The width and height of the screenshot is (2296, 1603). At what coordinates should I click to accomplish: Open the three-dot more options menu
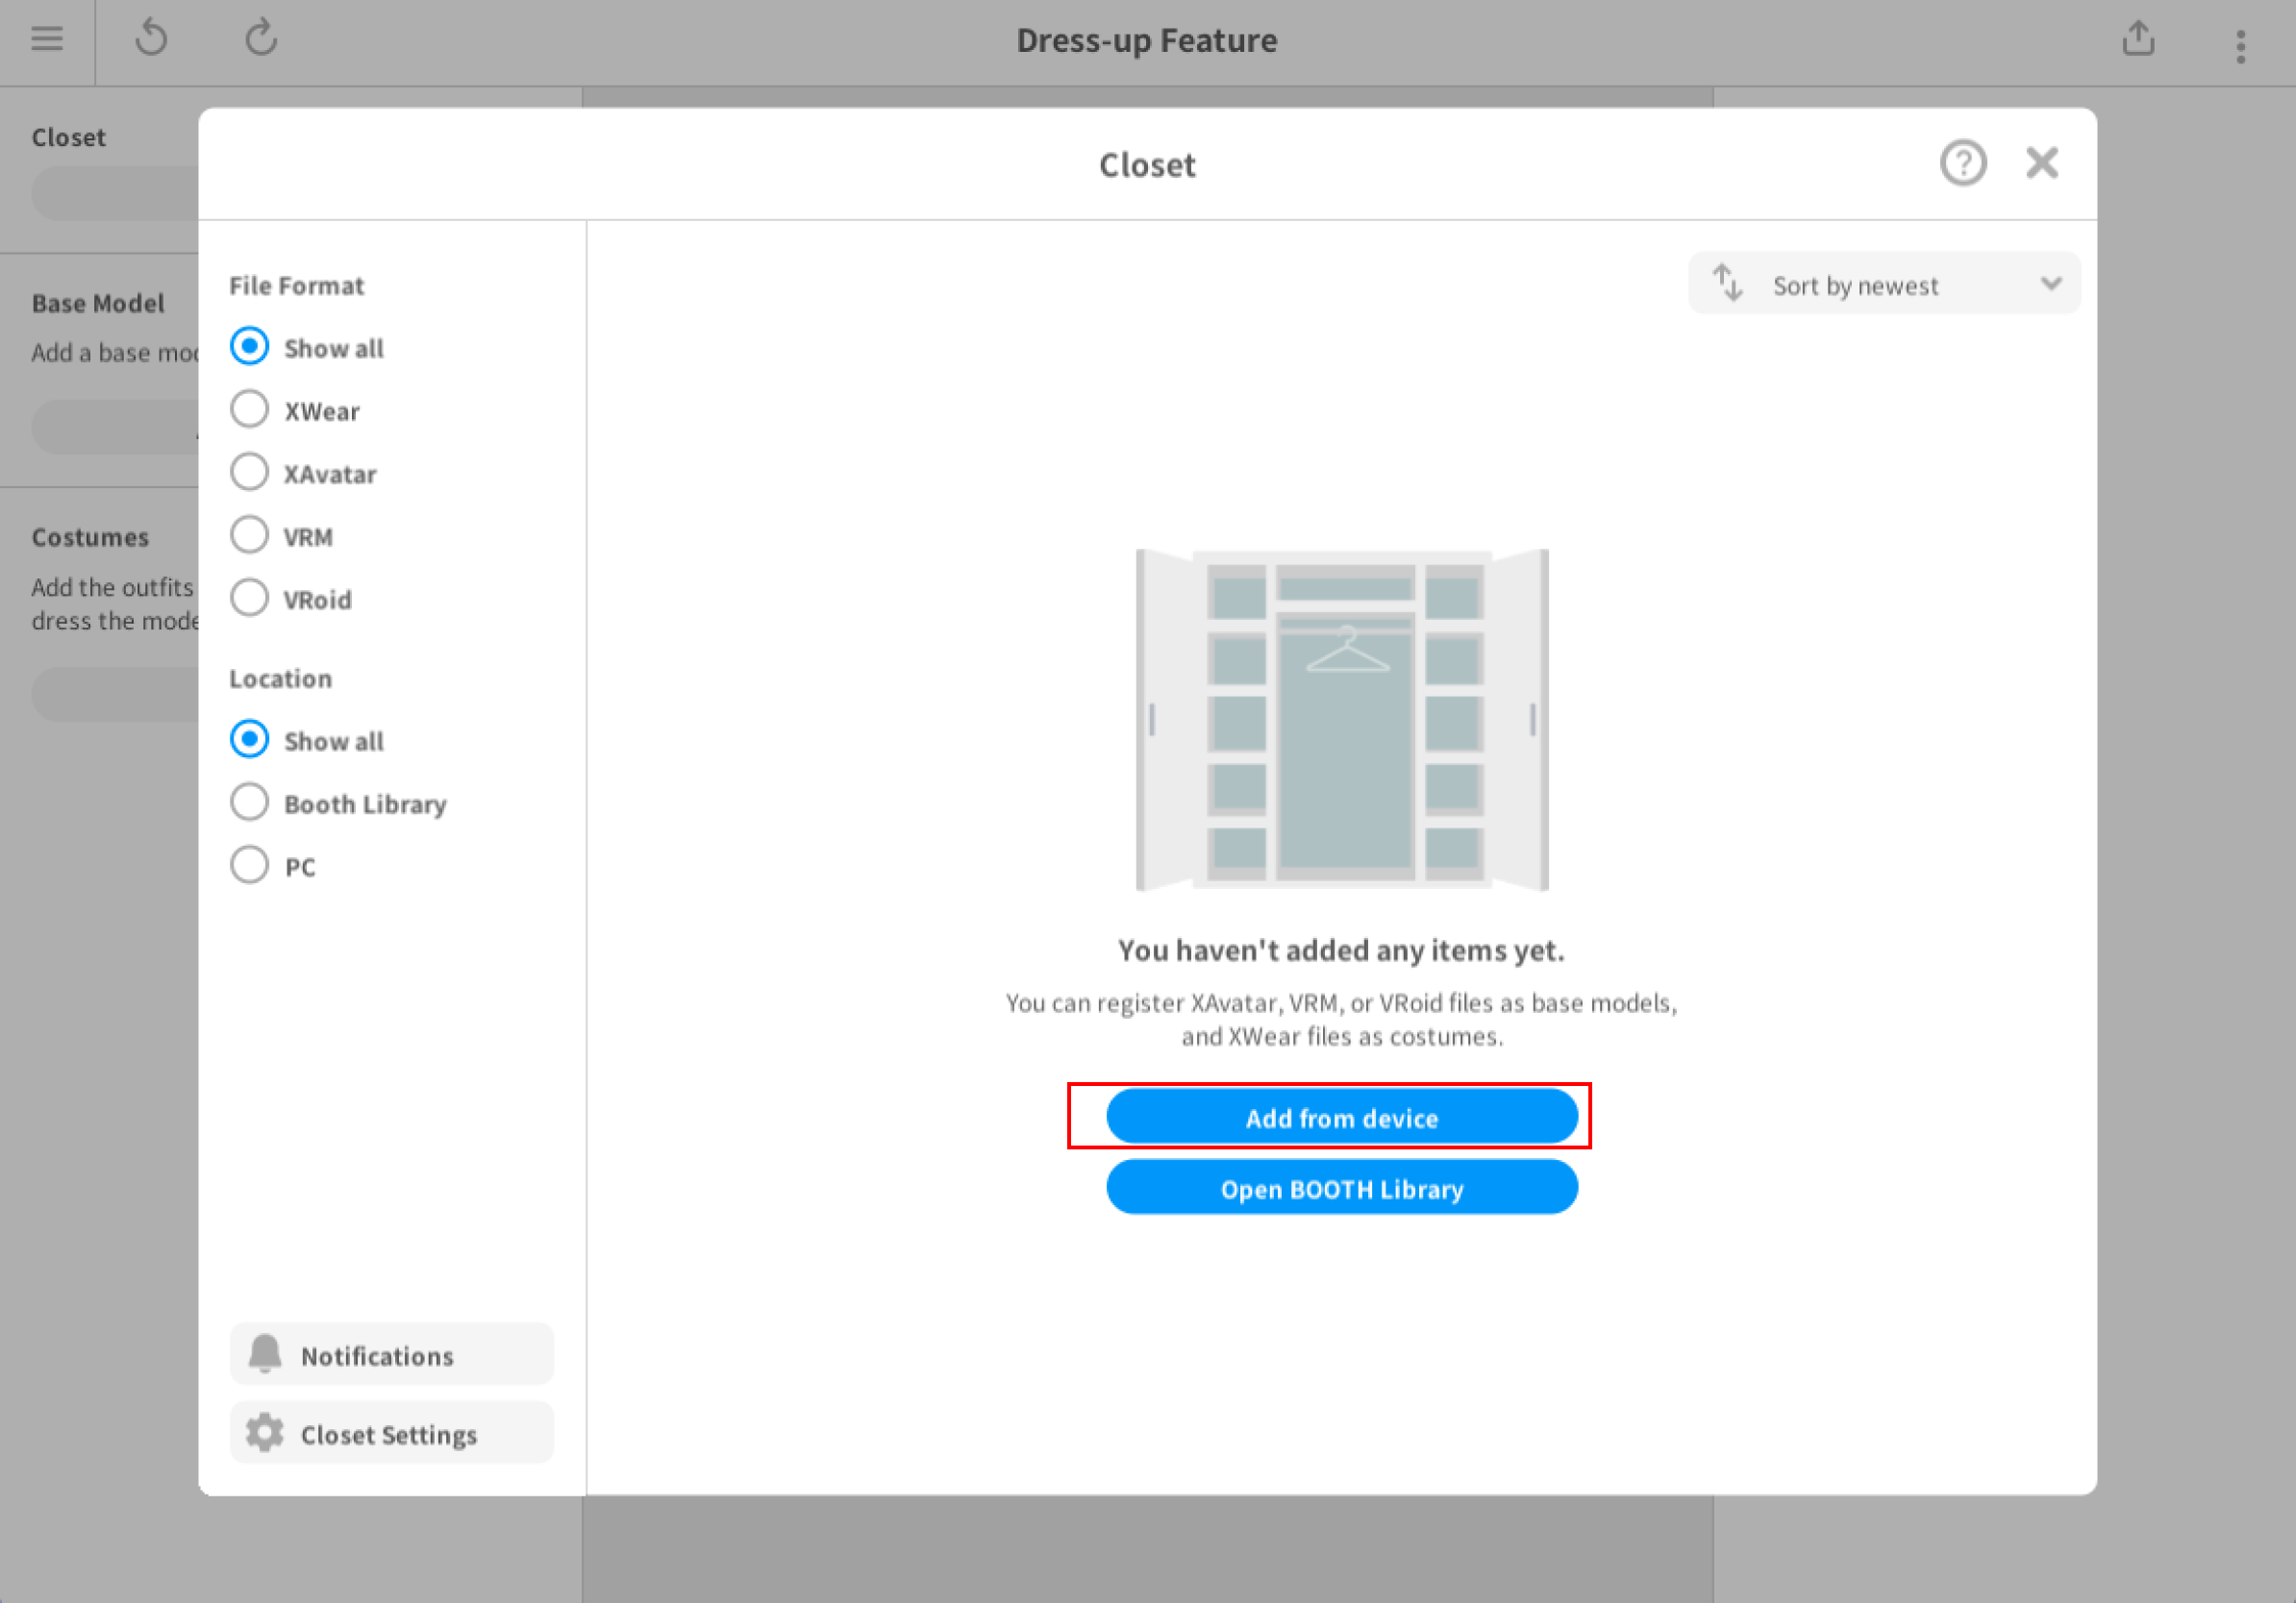click(2240, 46)
